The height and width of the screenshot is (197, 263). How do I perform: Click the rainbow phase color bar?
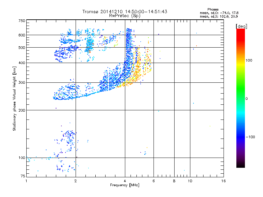(241, 98)
